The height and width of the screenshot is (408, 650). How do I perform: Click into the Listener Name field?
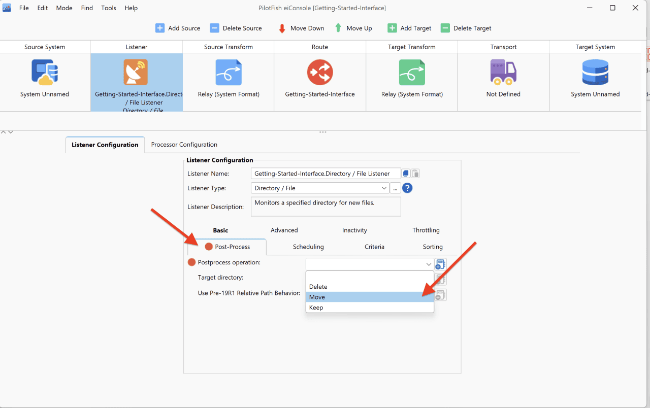326,174
